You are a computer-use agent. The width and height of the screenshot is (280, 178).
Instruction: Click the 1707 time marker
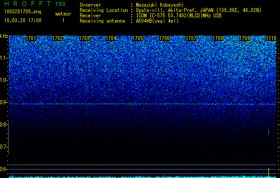(x=191, y=38)
